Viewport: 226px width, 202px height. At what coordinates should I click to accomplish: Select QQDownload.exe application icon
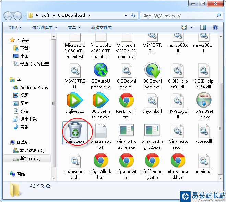point(152,70)
